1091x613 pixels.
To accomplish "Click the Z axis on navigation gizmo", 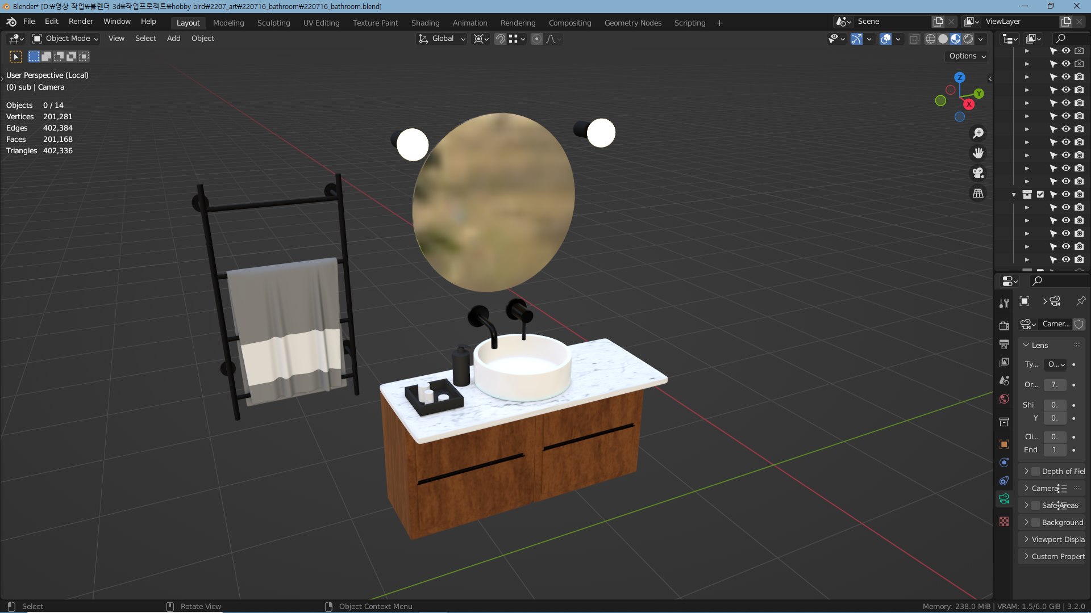I will click(x=960, y=77).
